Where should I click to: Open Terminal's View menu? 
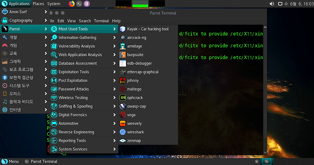[x=72, y=21]
